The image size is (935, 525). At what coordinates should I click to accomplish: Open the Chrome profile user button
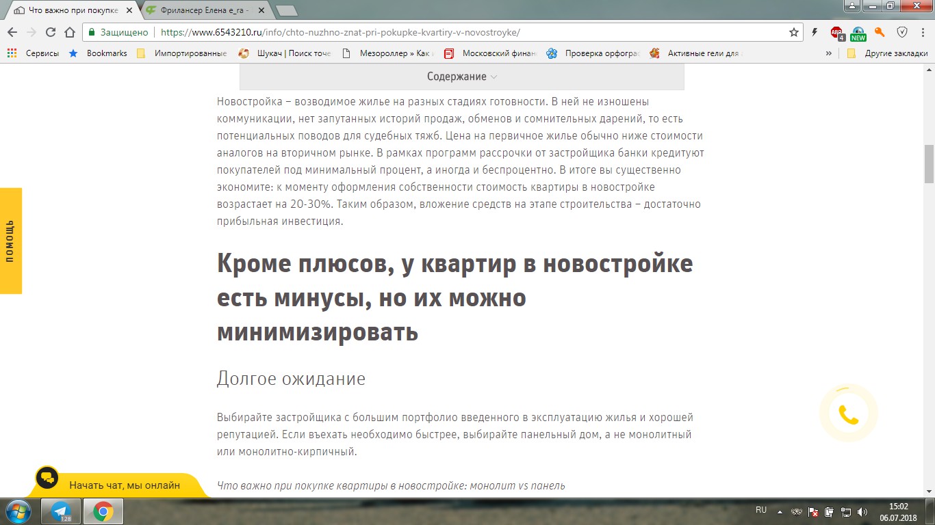851,5
